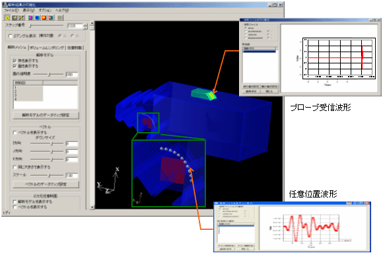The image size is (383, 255).
Task: Click the down arrow of step number spinner
Action: click(x=85, y=28)
